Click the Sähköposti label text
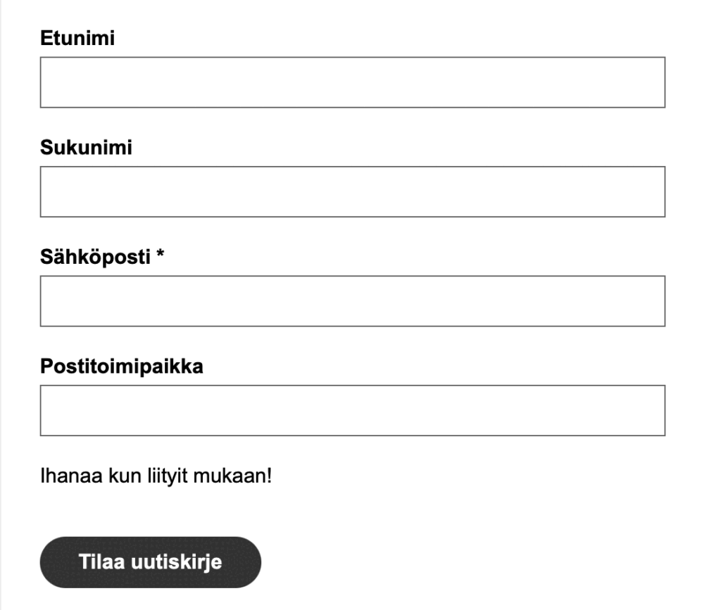Image resolution: width=721 pixels, height=610 pixels. 95,258
